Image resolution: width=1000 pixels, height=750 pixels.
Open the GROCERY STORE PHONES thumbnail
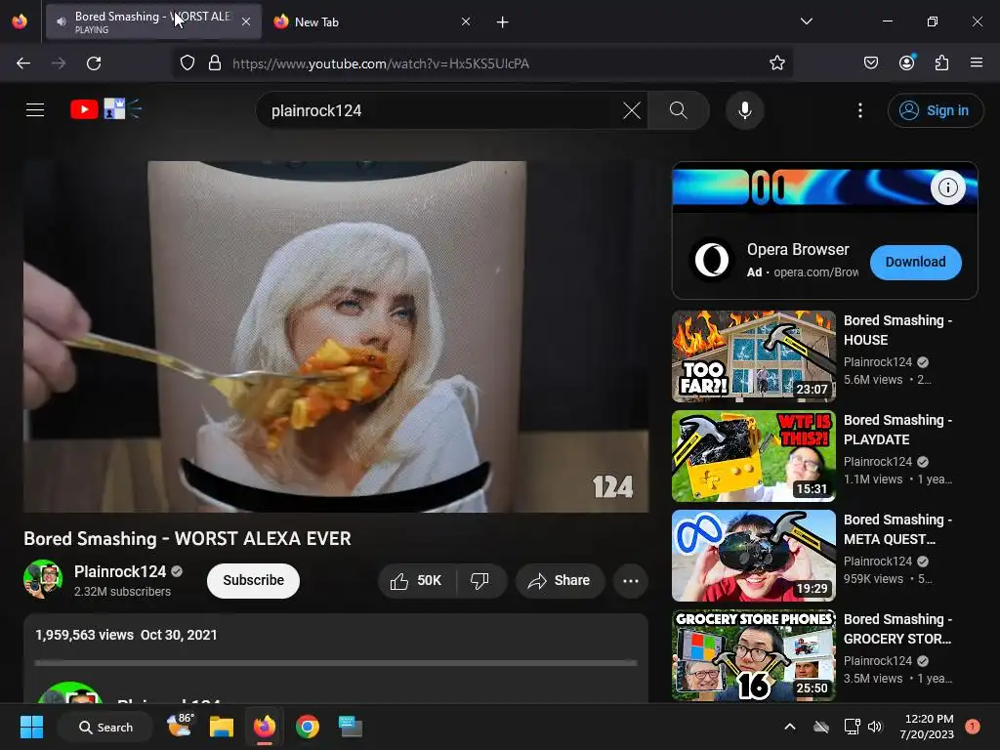coord(754,655)
